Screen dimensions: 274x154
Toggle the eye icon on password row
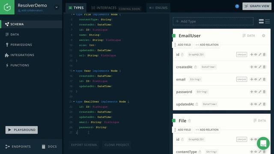click(x=256, y=92)
